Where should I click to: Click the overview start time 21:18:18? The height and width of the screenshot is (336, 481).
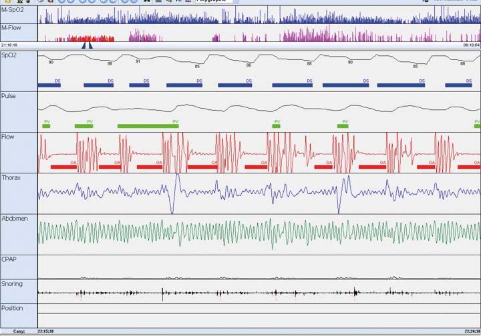pyautogui.click(x=9, y=45)
